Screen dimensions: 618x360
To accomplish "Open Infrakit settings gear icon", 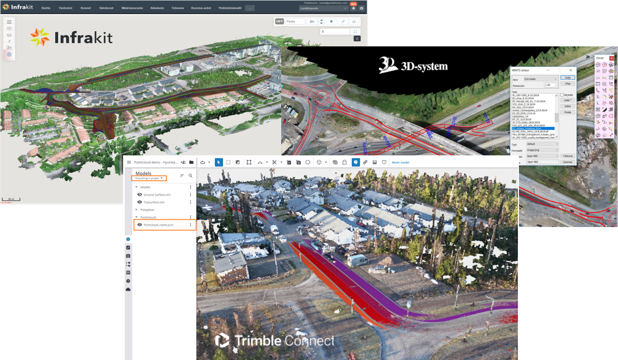I will coord(361,8).
